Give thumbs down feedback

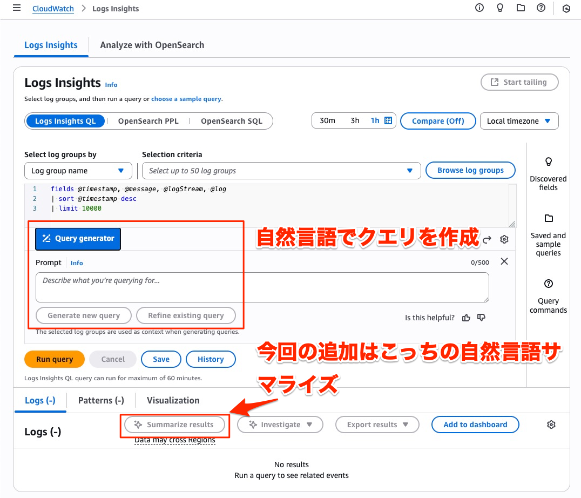481,318
